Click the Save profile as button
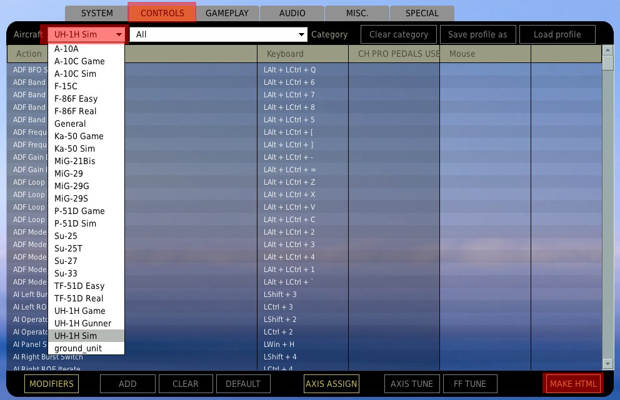 click(x=477, y=35)
